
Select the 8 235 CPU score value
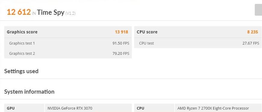click(253, 32)
